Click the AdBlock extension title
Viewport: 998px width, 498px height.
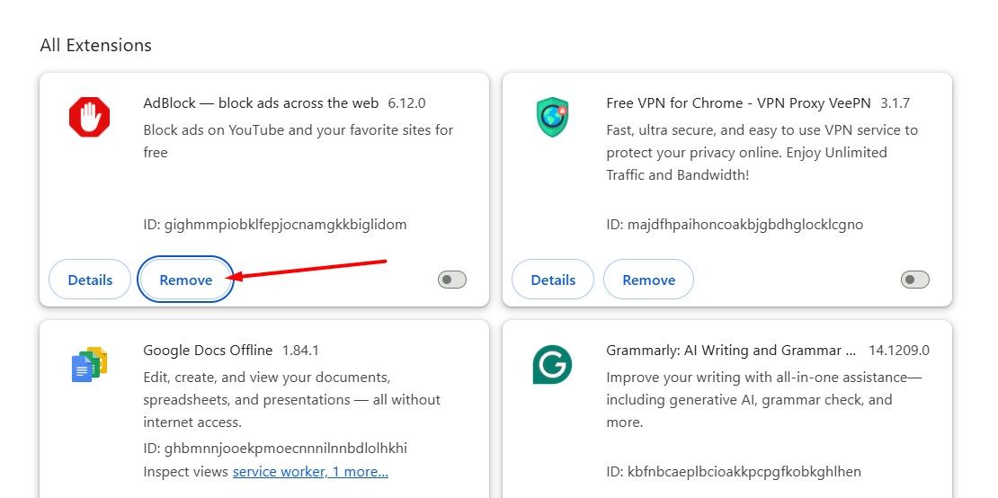click(261, 102)
